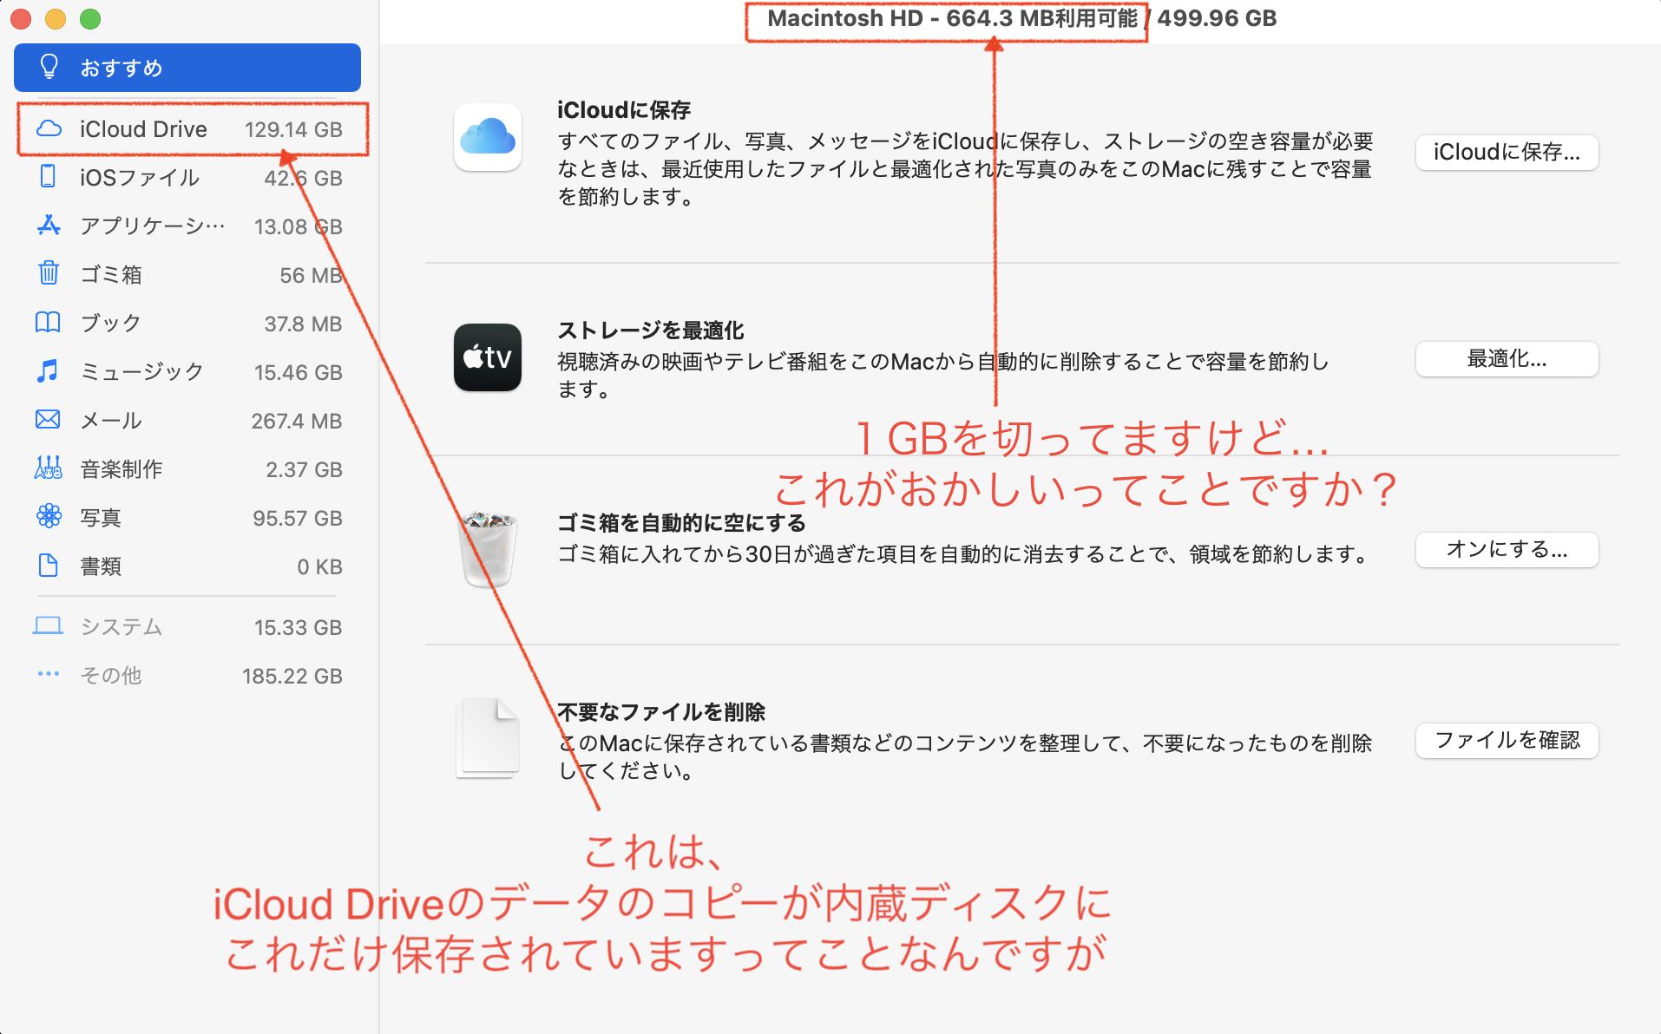1661x1034 pixels.
Task: Click the ストレージを最適化 heading
Action: click(651, 330)
